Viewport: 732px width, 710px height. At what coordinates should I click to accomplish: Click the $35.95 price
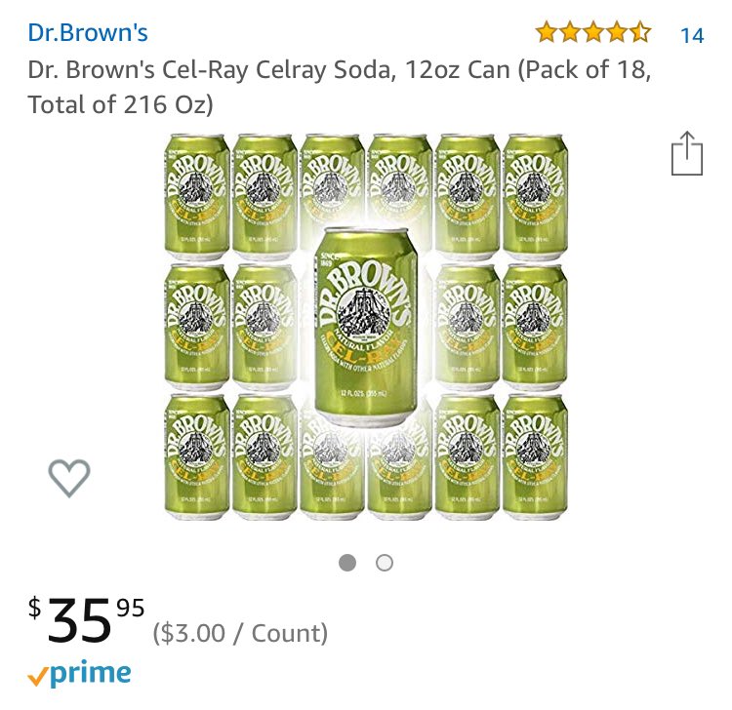click(x=86, y=620)
